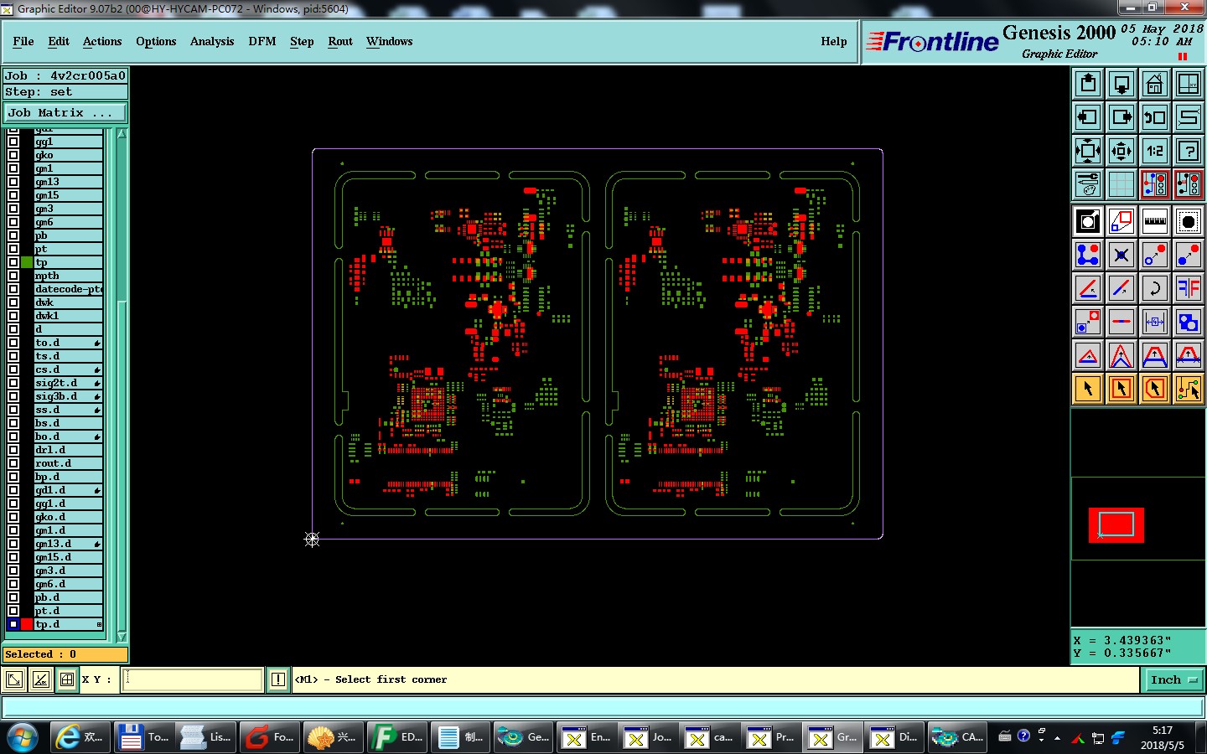
Task: Click the first coordinate mode icon beside XY
Action: point(13,679)
